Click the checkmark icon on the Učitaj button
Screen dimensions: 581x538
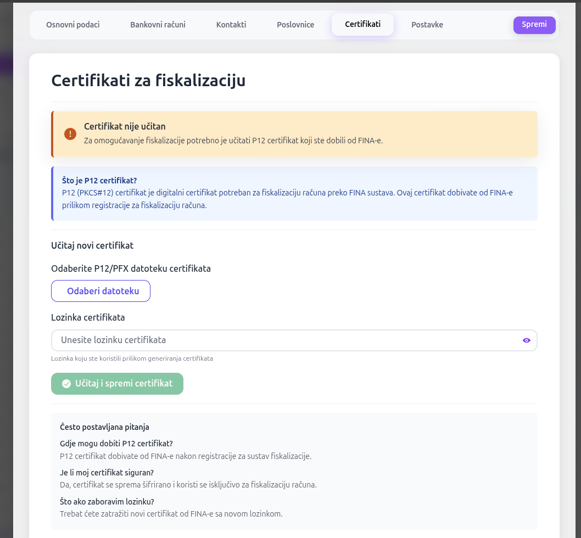pos(66,384)
